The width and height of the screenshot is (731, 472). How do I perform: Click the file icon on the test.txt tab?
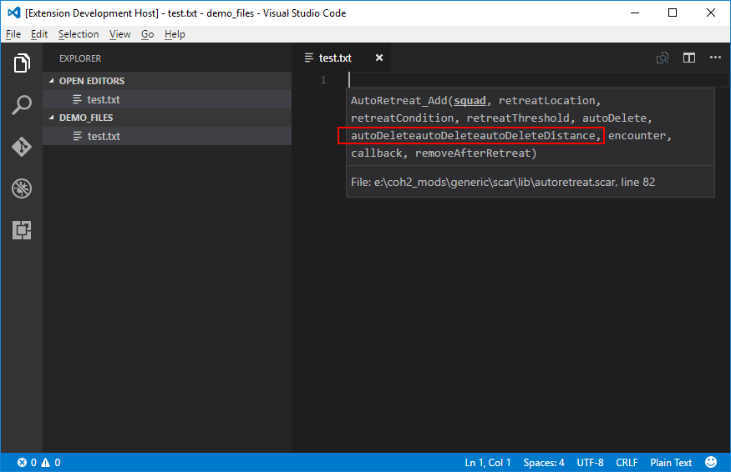point(308,58)
